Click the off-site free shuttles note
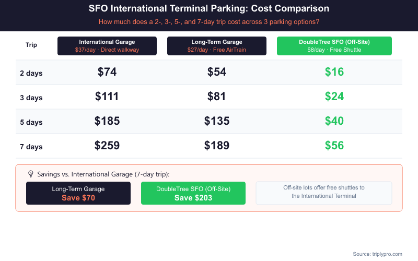 [x=323, y=192]
